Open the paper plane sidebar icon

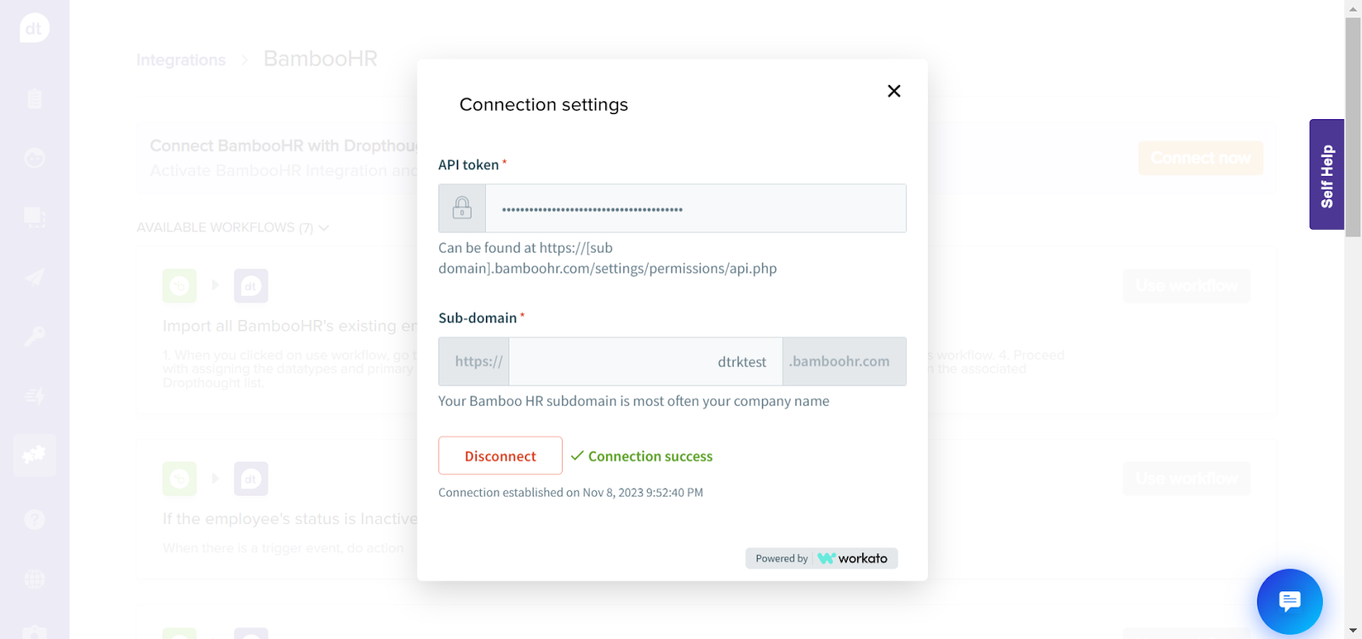click(34, 277)
